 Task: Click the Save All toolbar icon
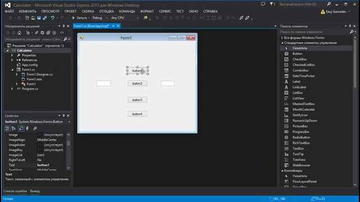45,18
